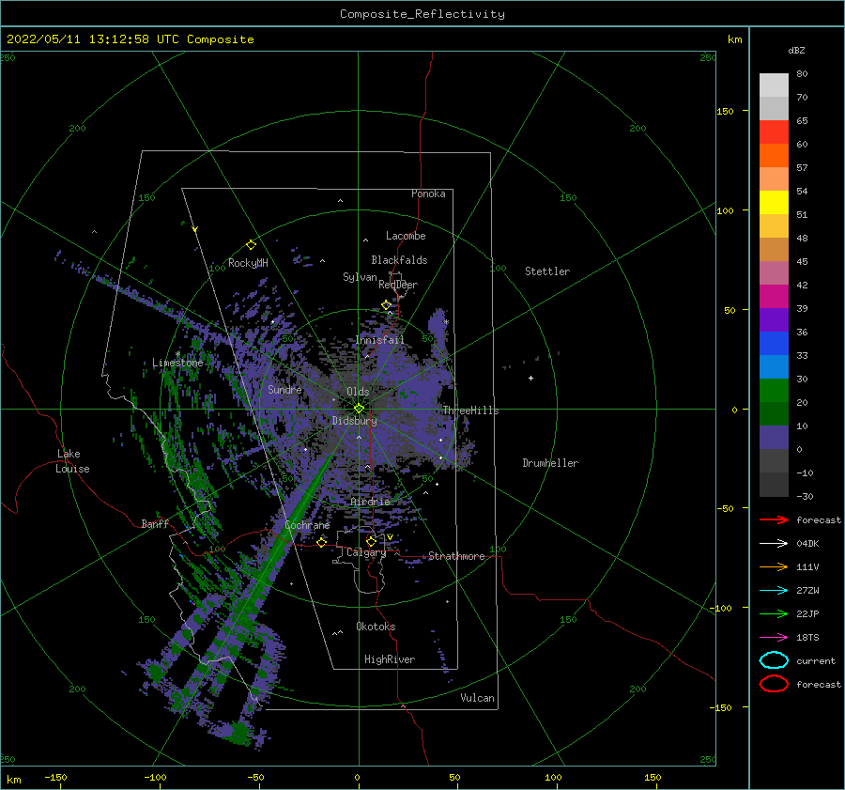Viewport: 845px width, 790px height.
Task: Select the orange 57-60 dBZ swatch
Action: tap(774, 155)
